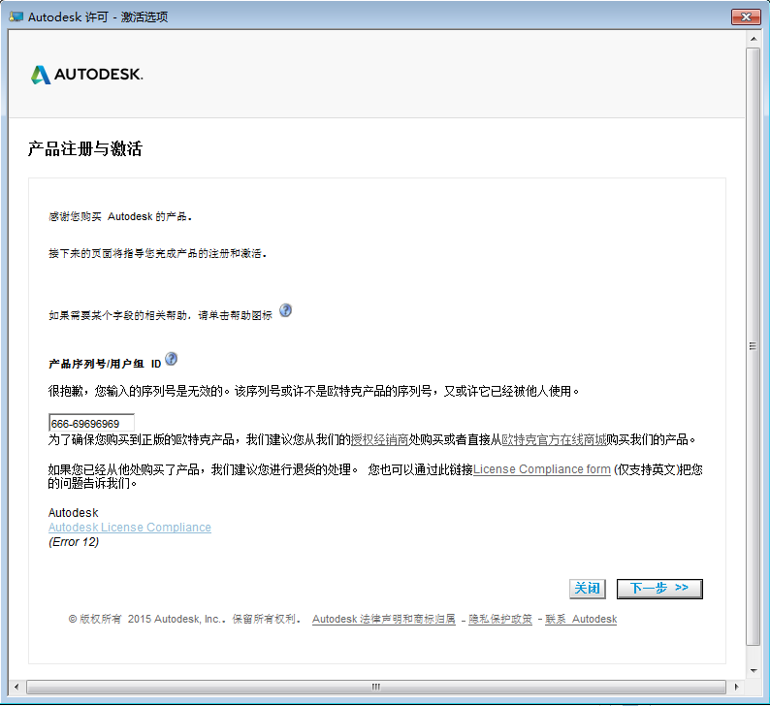The width and height of the screenshot is (770, 706).
Task: Open the 隐私保护政策 link
Action: coord(499,619)
